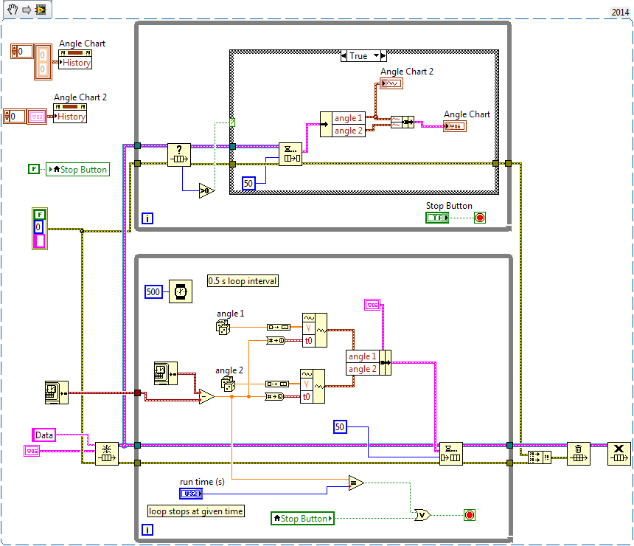Toggle the F boolean in error cluster constant
The width and height of the screenshot is (634, 546).
coord(40,215)
